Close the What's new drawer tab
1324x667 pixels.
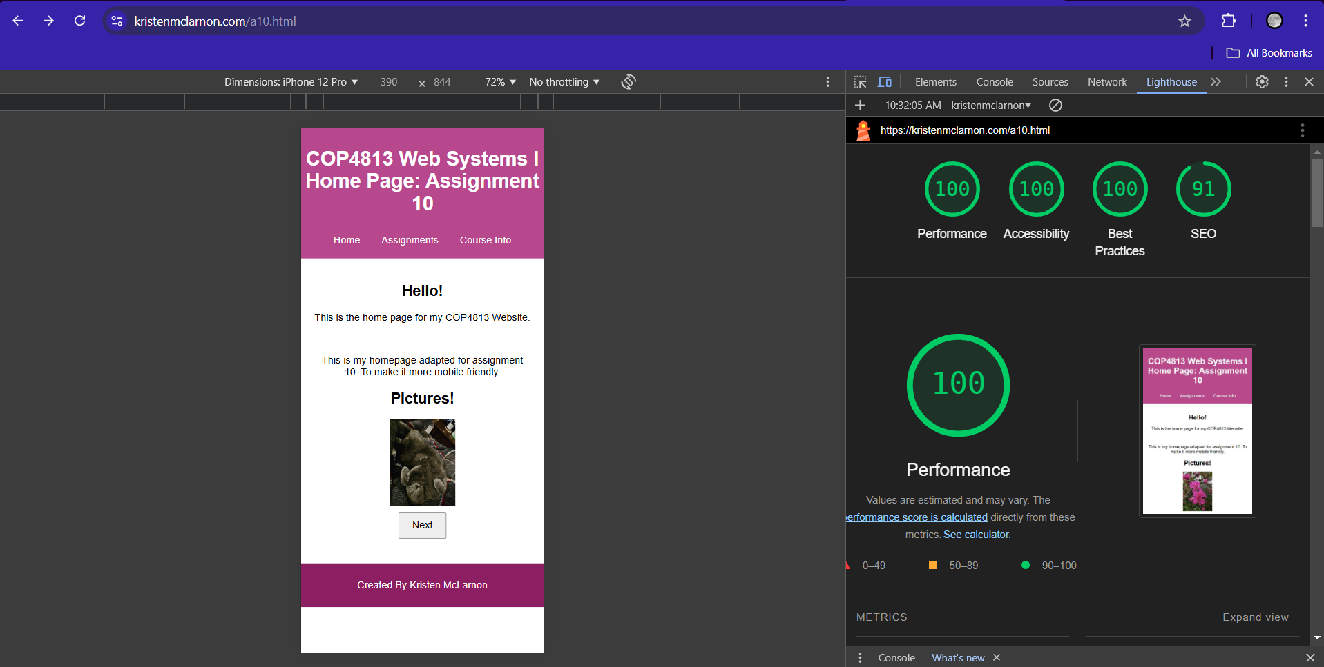click(x=997, y=658)
